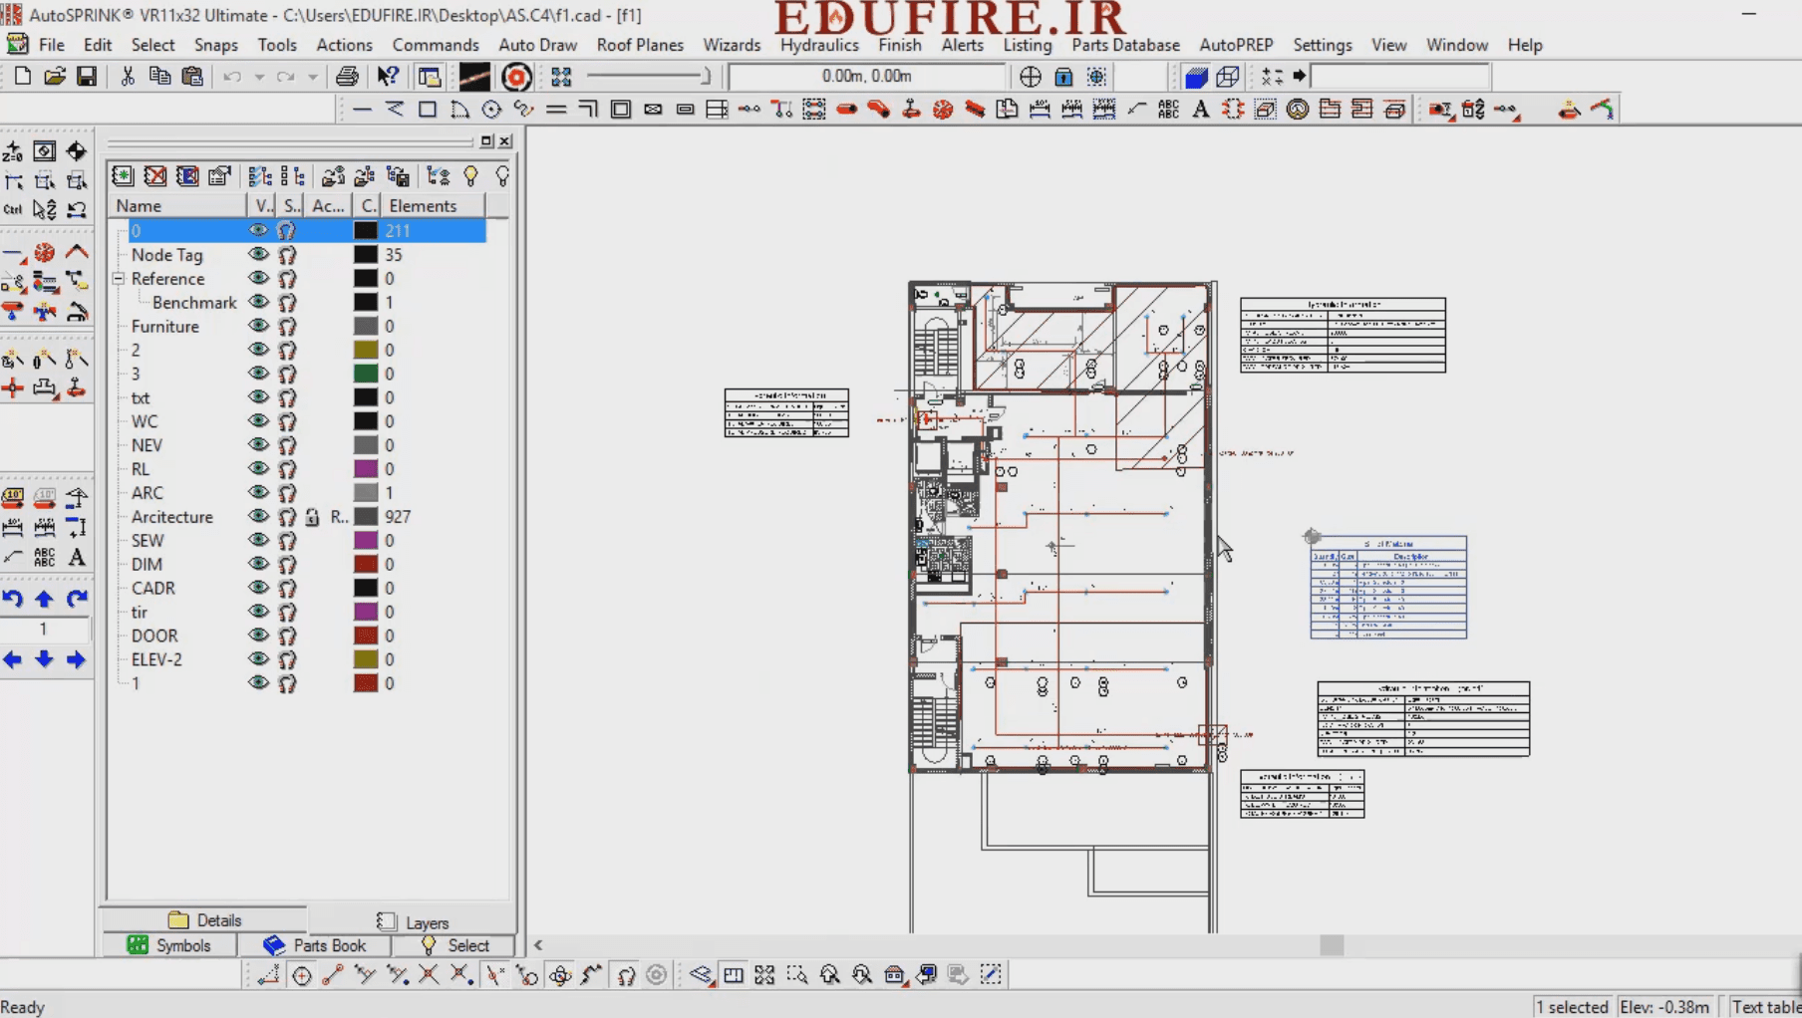Open the Hydraulics menu
Screen dimensions: 1802x1018
pos(818,45)
